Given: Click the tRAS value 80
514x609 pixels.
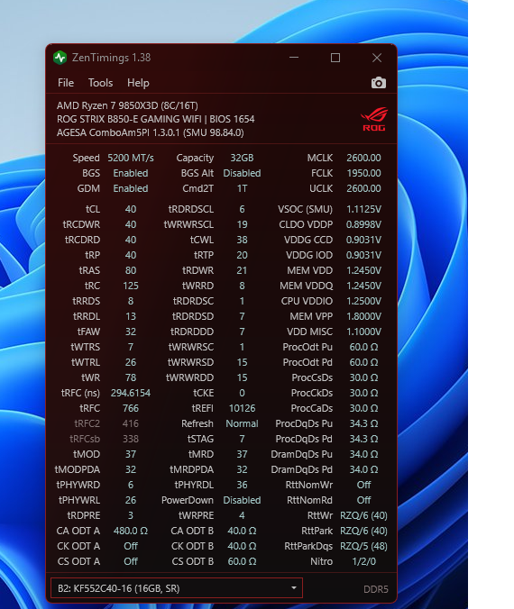Looking at the screenshot, I should 131,270.
